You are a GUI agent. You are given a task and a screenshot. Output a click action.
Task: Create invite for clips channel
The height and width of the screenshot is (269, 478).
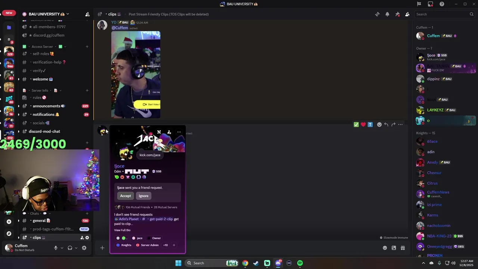tap(82, 238)
